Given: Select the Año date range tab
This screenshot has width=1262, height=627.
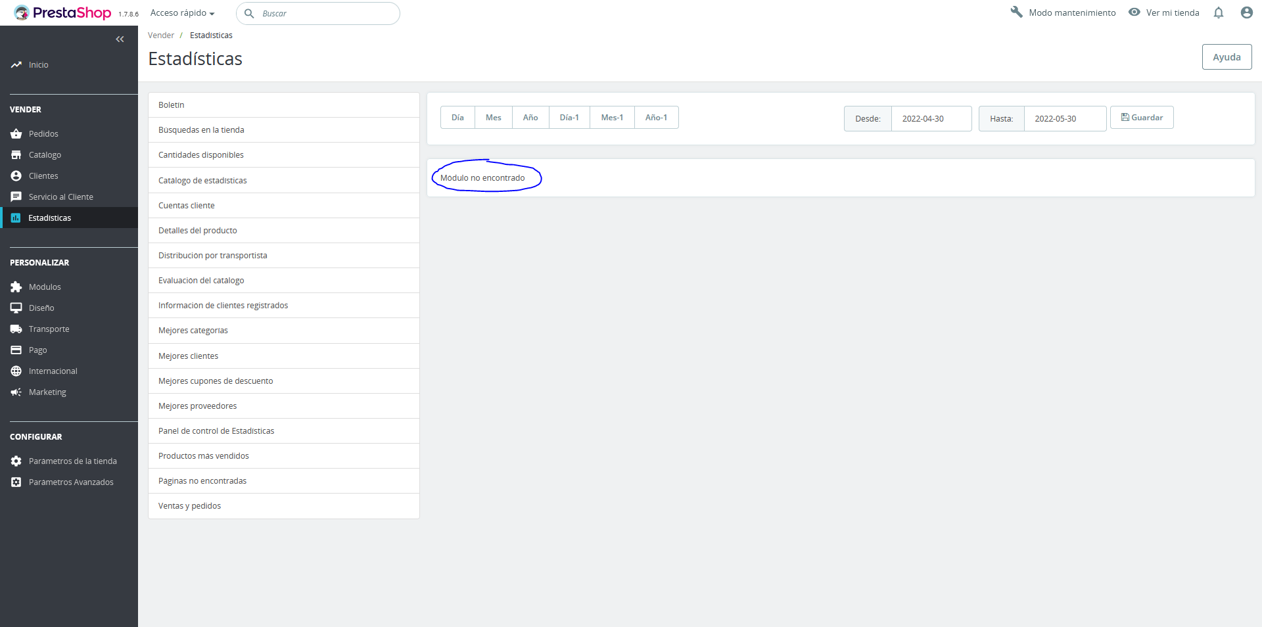Looking at the screenshot, I should coord(530,118).
